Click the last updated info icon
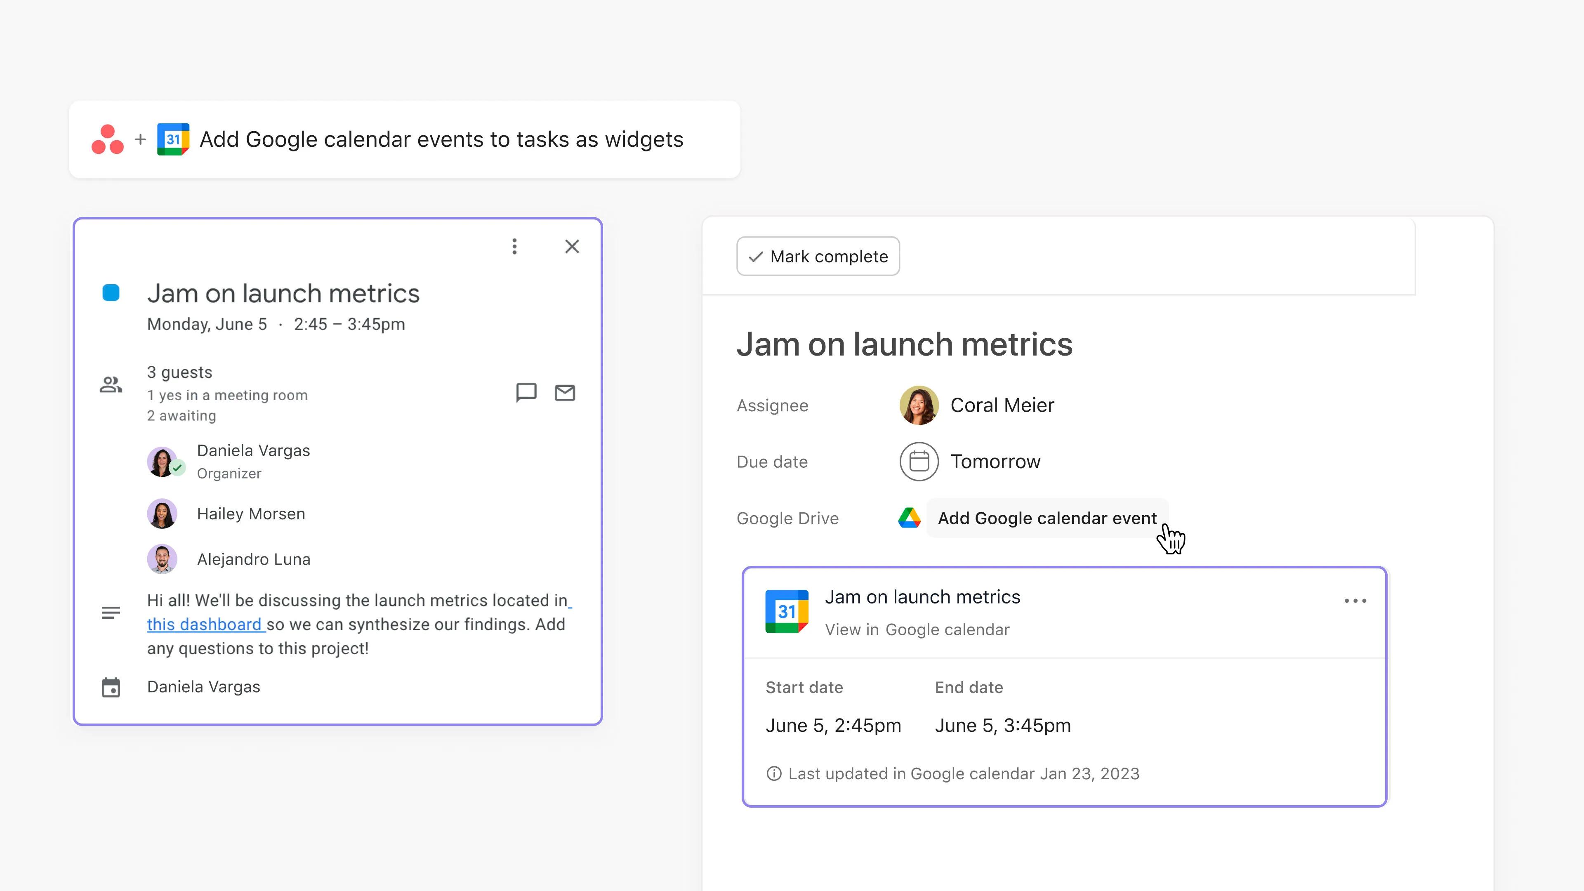 click(x=773, y=773)
